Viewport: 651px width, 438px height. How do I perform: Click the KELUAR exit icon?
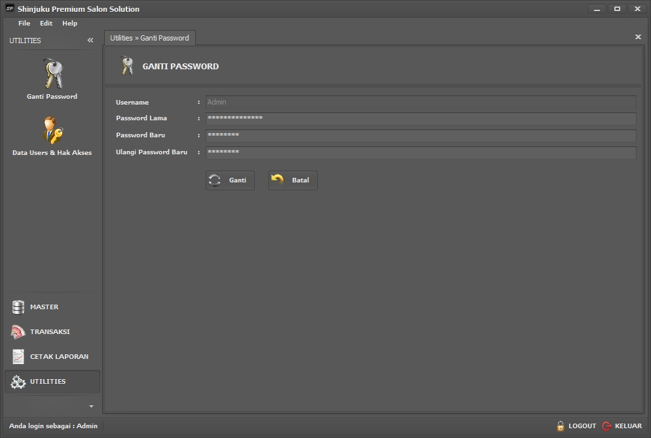click(606, 426)
